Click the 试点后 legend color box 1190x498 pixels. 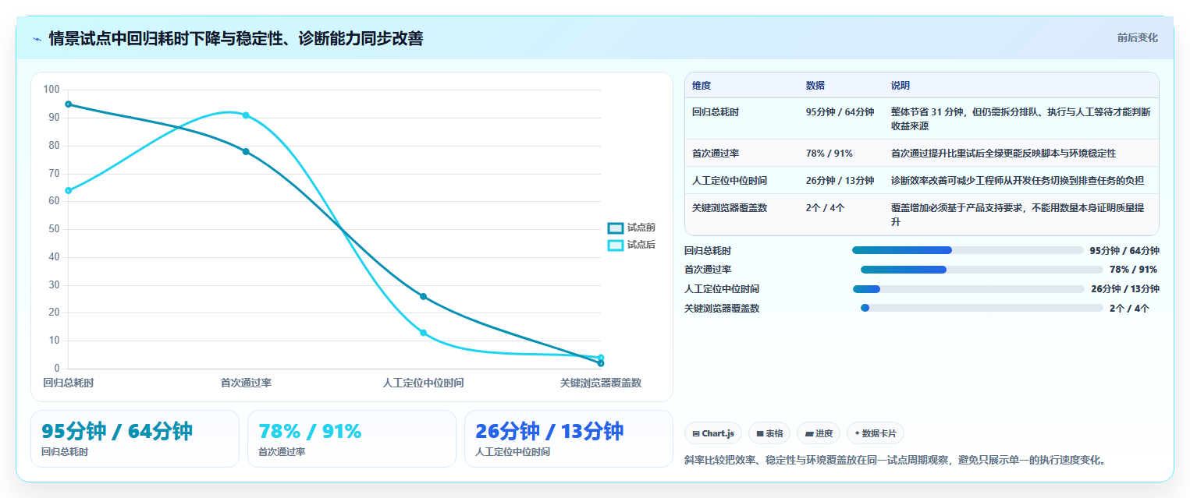616,245
